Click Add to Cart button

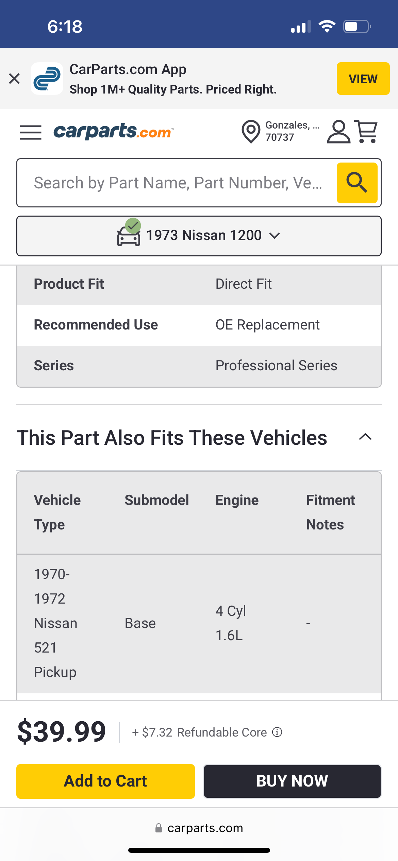(x=105, y=781)
